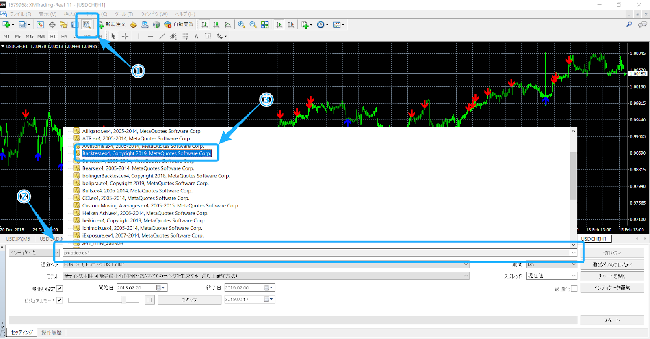Switch timeframe to H4
Image resolution: width=650 pixels, height=339 pixels.
64,36
